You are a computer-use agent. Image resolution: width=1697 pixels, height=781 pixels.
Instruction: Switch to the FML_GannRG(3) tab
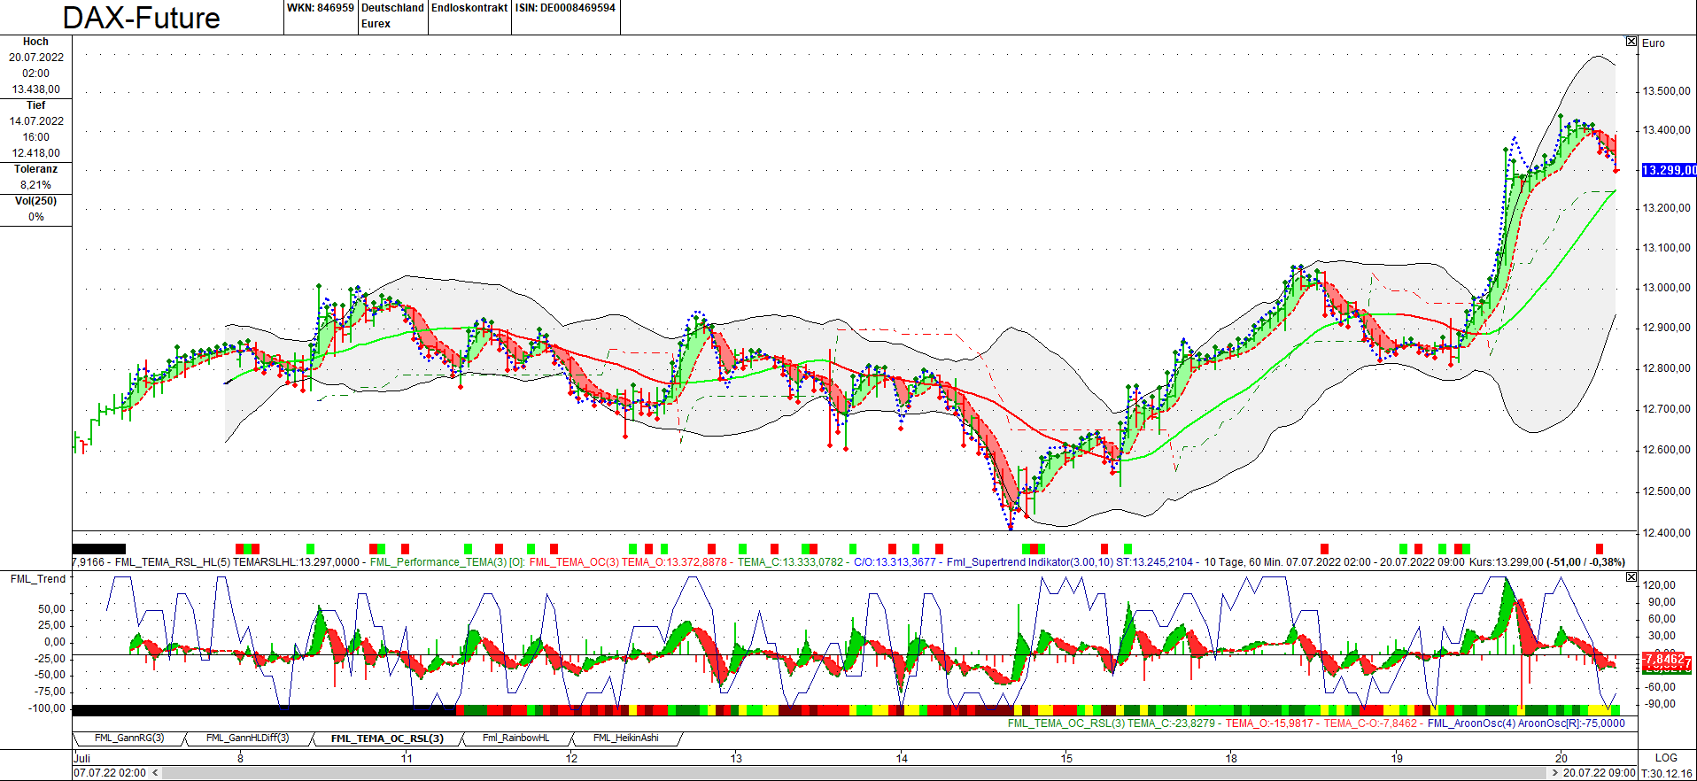click(x=129, y=738)
